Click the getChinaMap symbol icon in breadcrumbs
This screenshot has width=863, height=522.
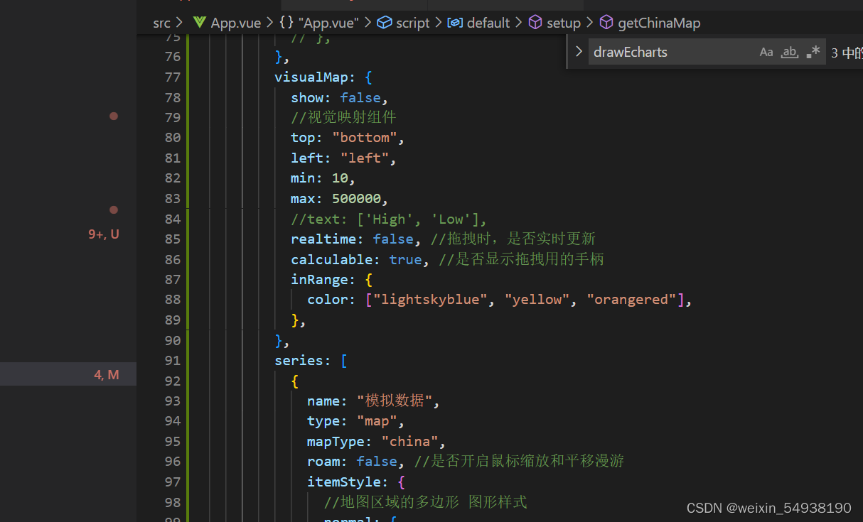[x=606, y=22]
